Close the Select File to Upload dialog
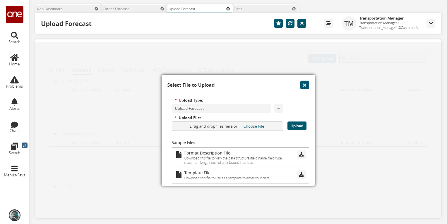The height and width of the screenshot is (224, 447). 305,85
